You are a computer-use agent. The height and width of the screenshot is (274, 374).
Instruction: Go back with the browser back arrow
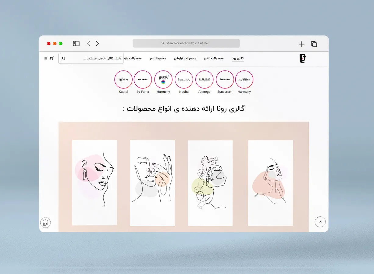[x=88, y=44]
